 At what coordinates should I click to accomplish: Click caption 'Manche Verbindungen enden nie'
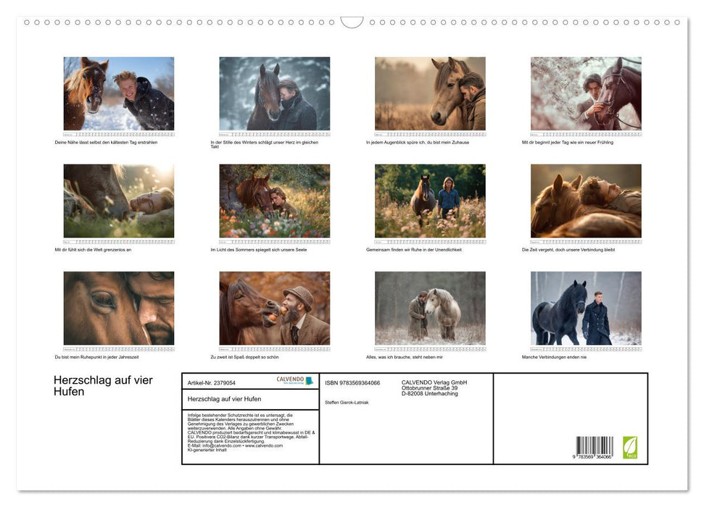(554, 357)
